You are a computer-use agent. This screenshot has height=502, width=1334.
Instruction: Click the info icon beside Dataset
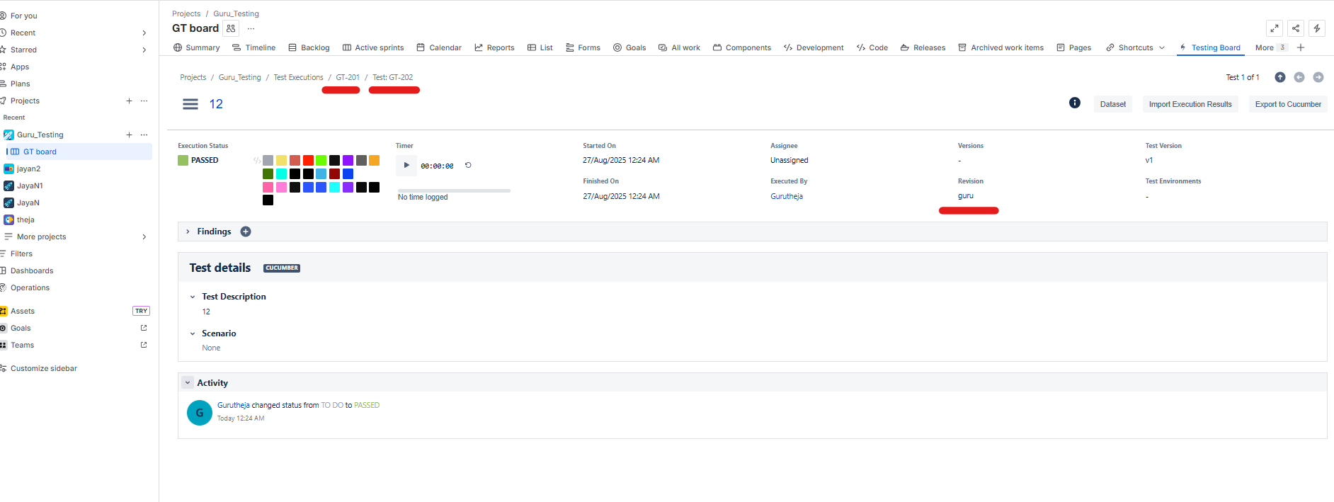pos(1074,103)
